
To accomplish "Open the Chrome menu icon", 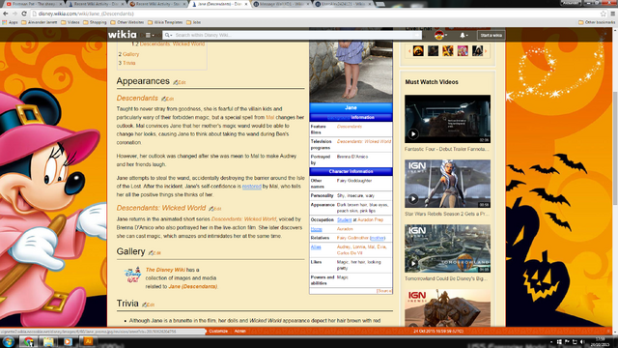I will (x=613, y=14).
